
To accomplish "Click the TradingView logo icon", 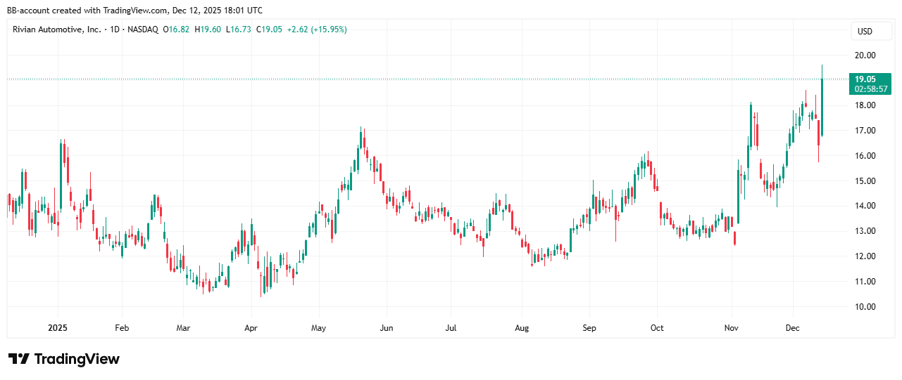I will point(18,359).
